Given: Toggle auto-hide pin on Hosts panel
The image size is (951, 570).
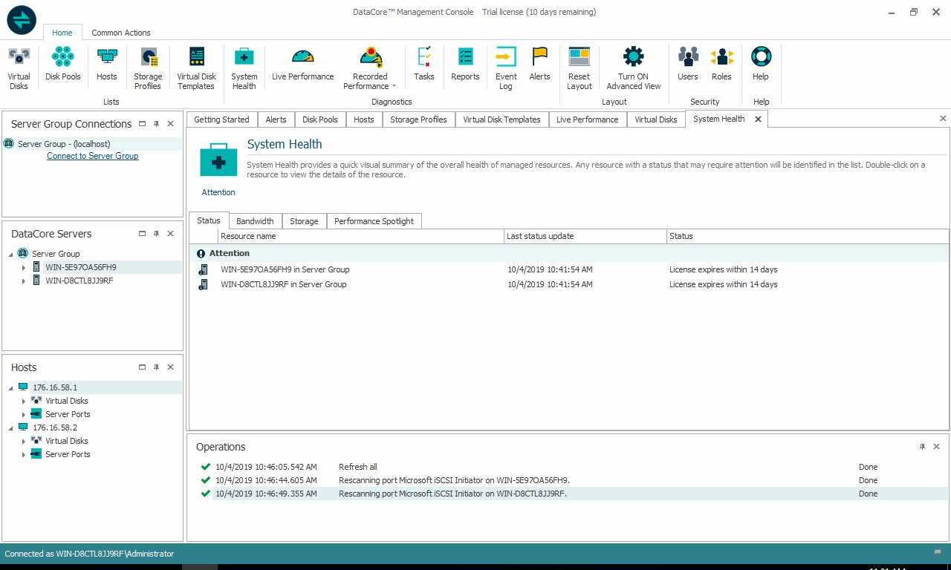Looking at the screenshot, I should tap(157, 367).
